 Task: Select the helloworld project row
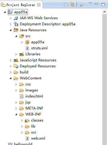pyautogui.click(x=23, y=144)
